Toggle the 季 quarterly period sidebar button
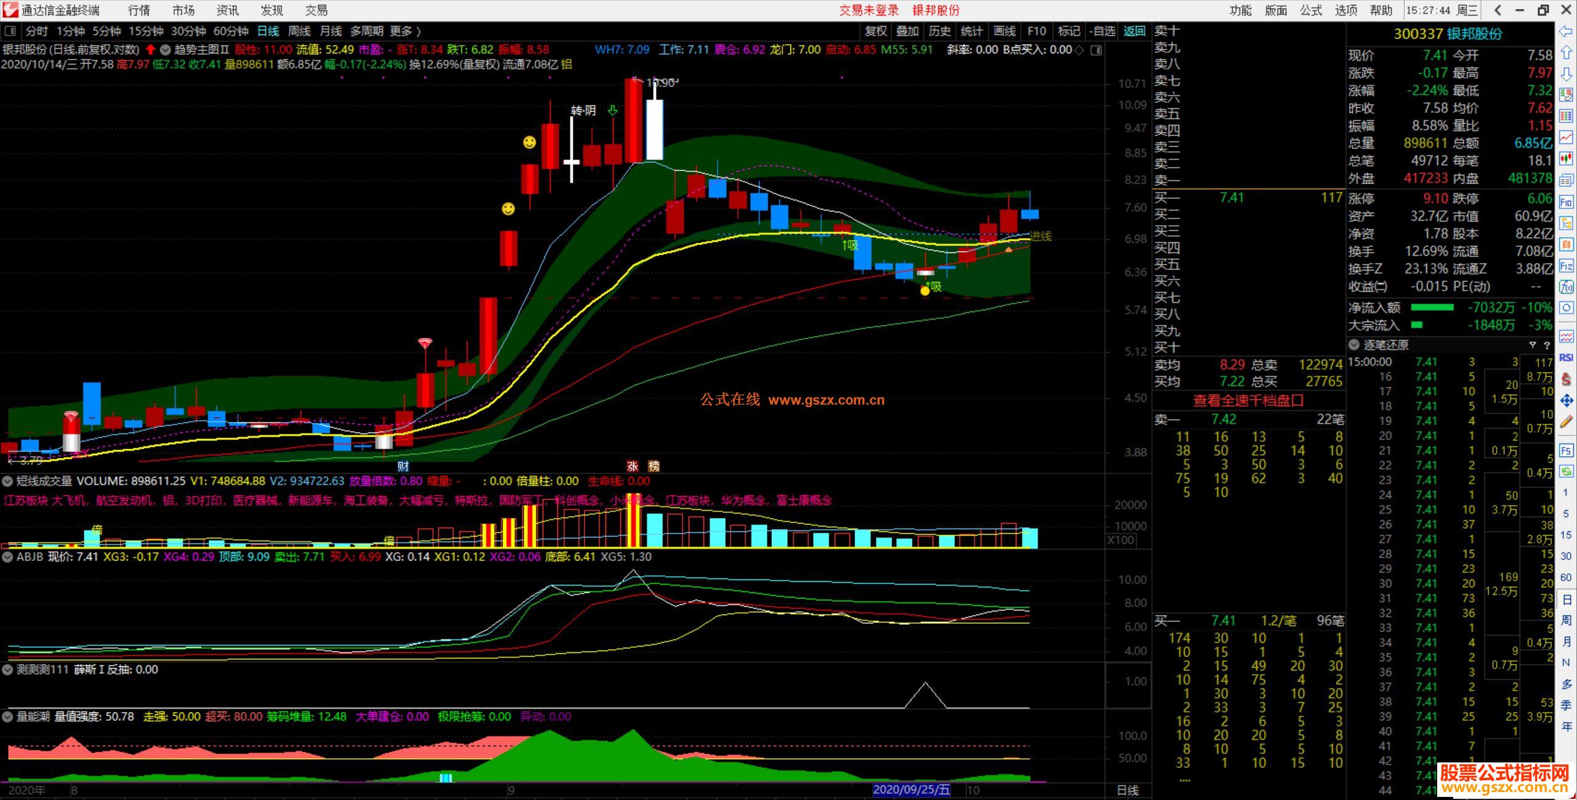The height and width of the screenshot is (800, 1577). (1566, 705)
